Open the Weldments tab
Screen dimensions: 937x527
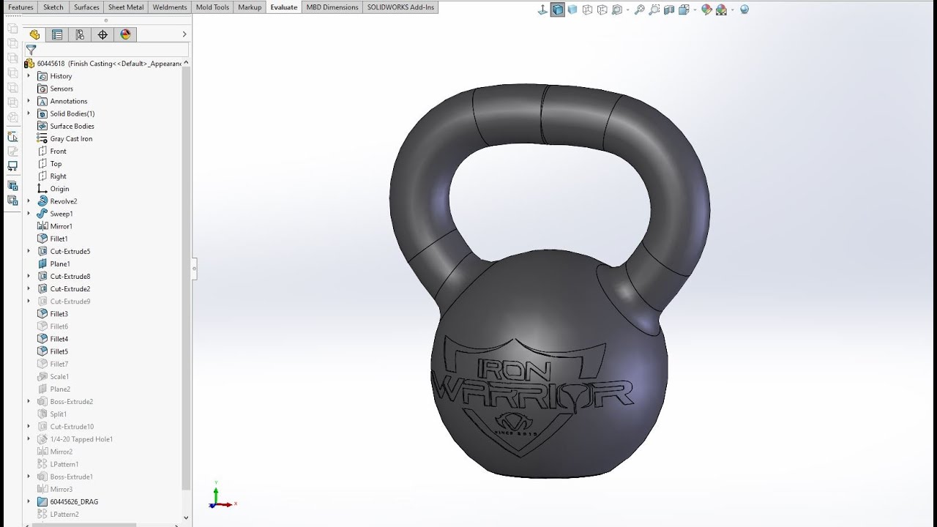[170, 7]
